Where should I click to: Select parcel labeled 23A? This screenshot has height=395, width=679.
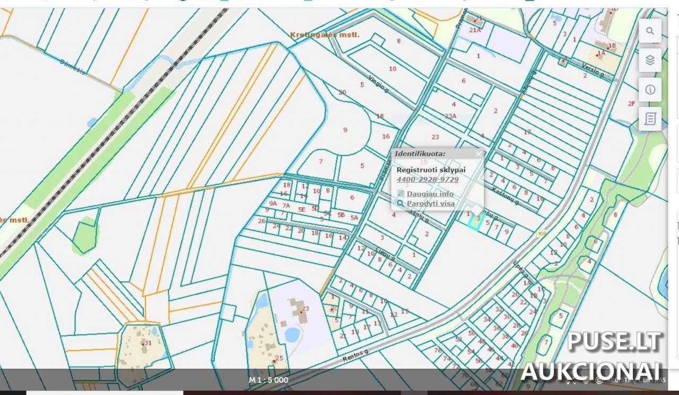tap(450, 116)
